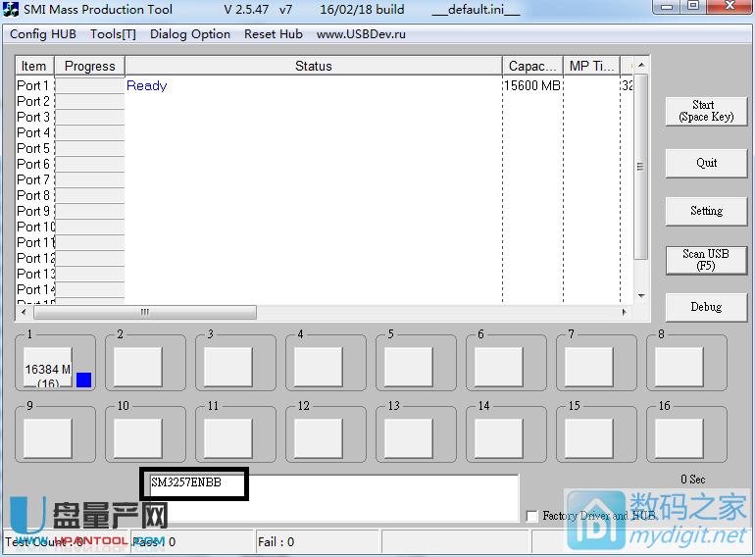Select the port 8 slot button

679,368
